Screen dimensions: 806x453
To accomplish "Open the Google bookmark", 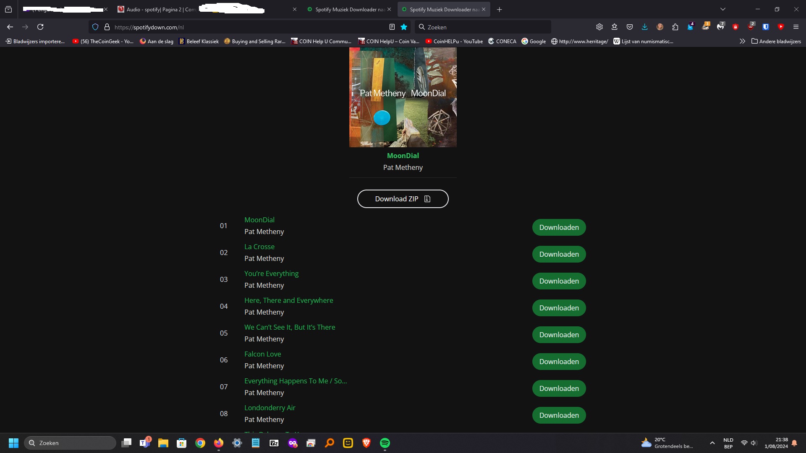I will [534, 41].
